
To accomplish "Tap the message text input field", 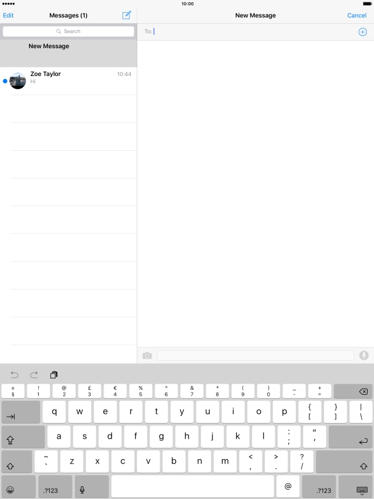I will click(255, 356).
